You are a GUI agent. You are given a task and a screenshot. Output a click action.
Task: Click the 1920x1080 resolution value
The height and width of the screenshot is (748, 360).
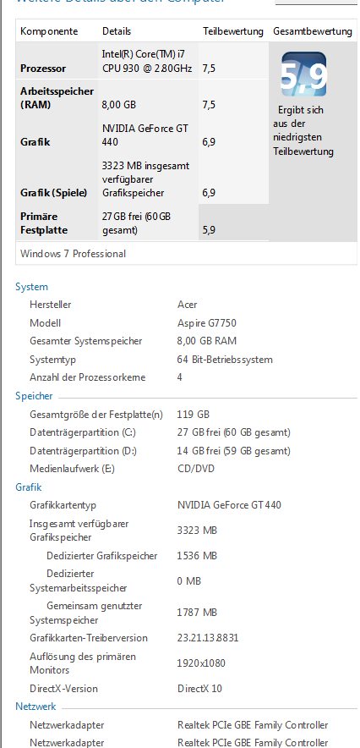coord(201,663)
